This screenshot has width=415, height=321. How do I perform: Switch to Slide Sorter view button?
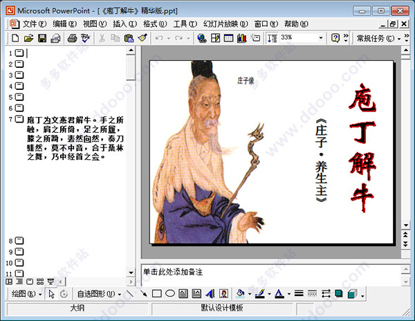(40, 282)
